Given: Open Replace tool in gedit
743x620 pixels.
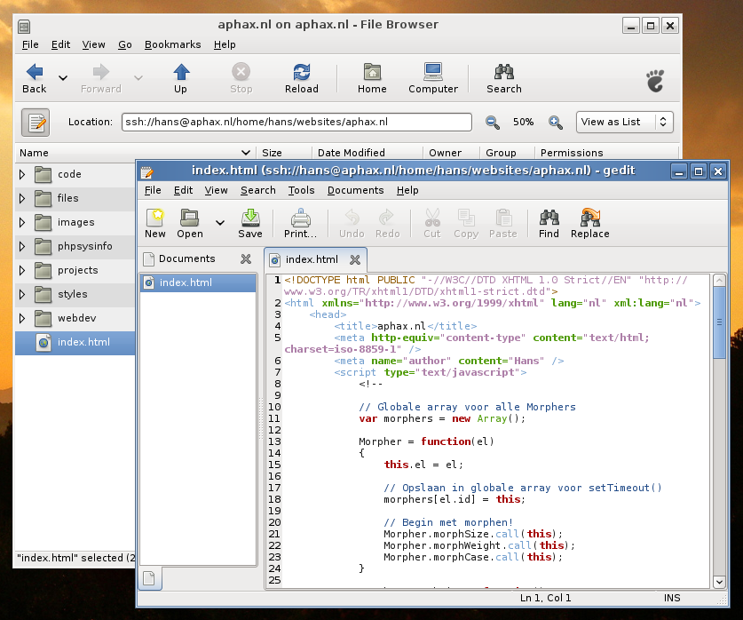Looking at the screenshot, I should [590, 224].
